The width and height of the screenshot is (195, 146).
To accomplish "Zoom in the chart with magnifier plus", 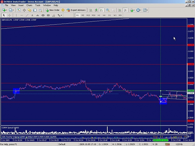I will pos(108,10).
